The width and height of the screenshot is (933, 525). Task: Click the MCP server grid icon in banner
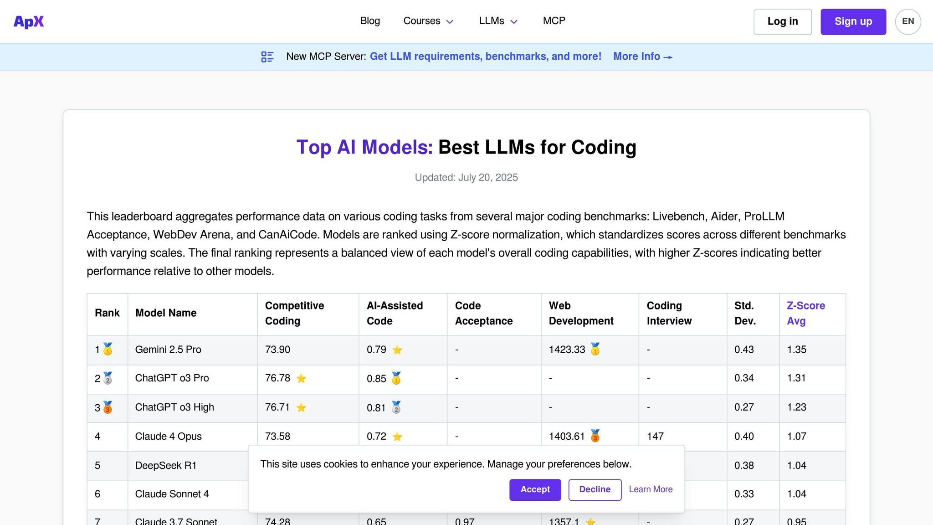[267, 57]
